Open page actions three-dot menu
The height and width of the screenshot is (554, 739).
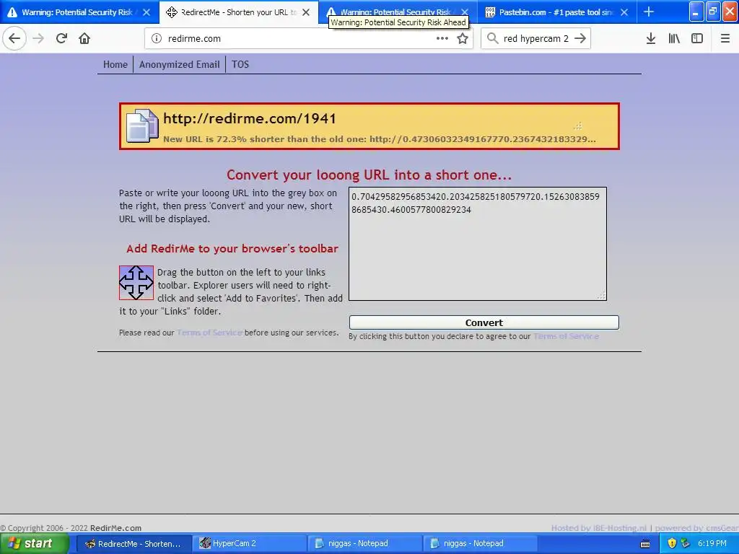tap(442, 38)
